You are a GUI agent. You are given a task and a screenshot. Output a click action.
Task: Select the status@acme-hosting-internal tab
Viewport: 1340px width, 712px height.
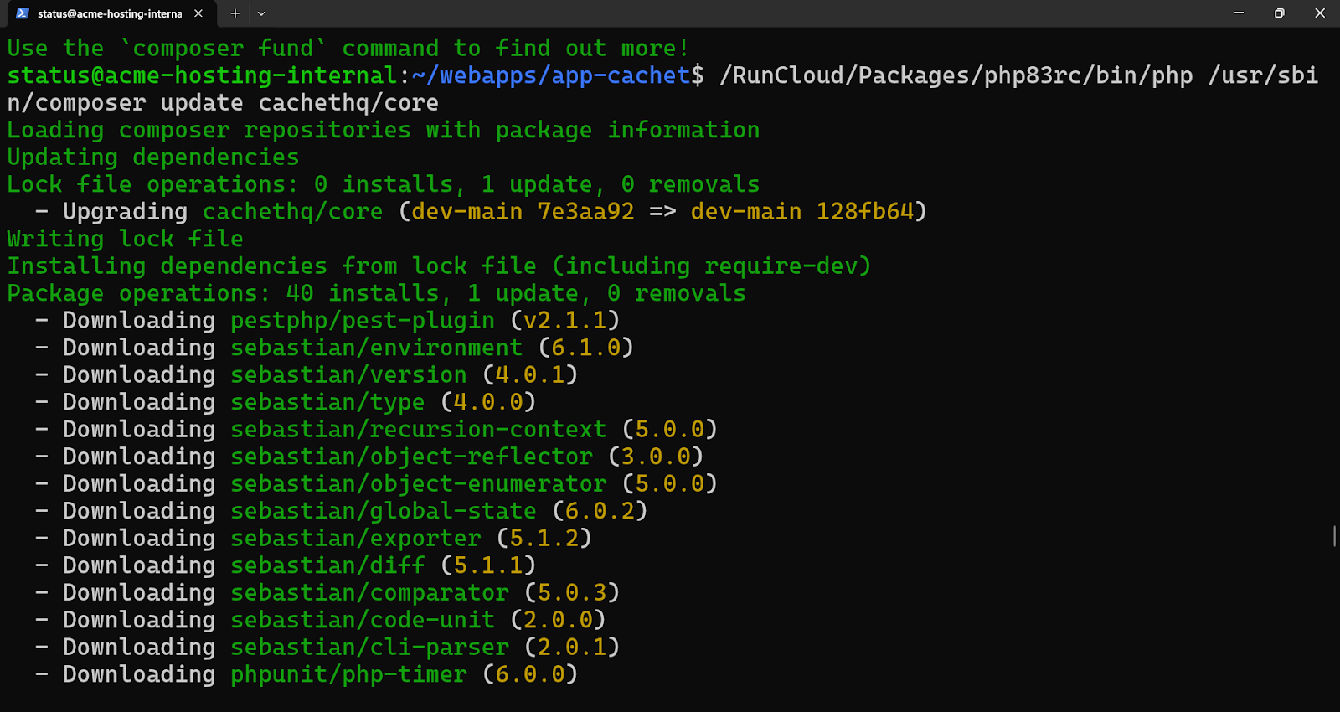tap(109, 13)
